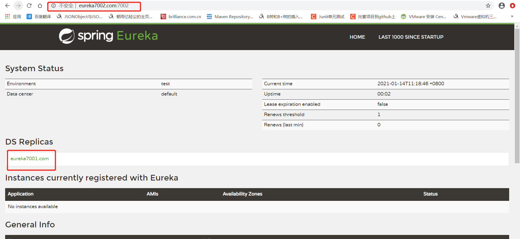Open the 托管项目到github上 bookmark
Viewport: 520px width, 239px height.
tap(373, 17)
